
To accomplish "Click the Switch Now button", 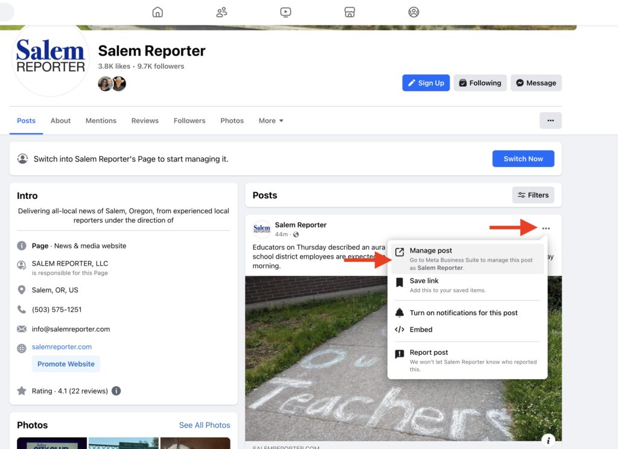I will coord(523,159).
